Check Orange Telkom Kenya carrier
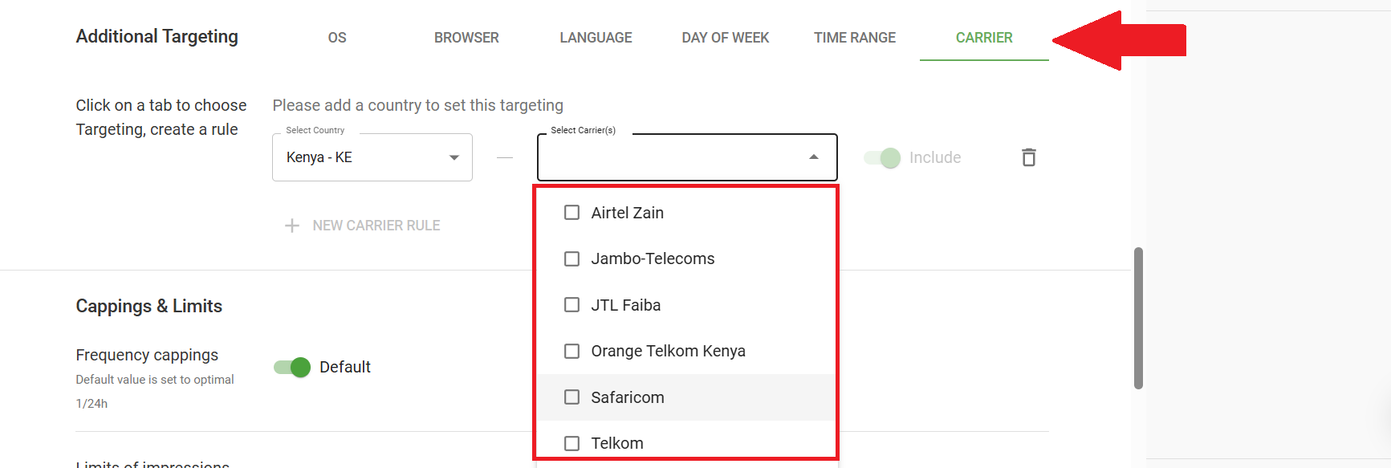The width and height of the screenshot is (1391, 468). (571, 351)
